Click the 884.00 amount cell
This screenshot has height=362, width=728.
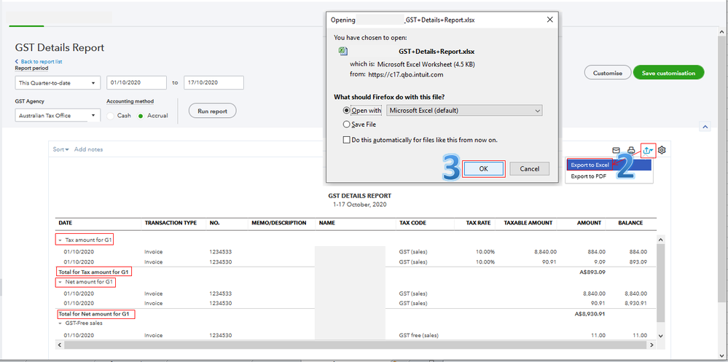pos(597,251)
